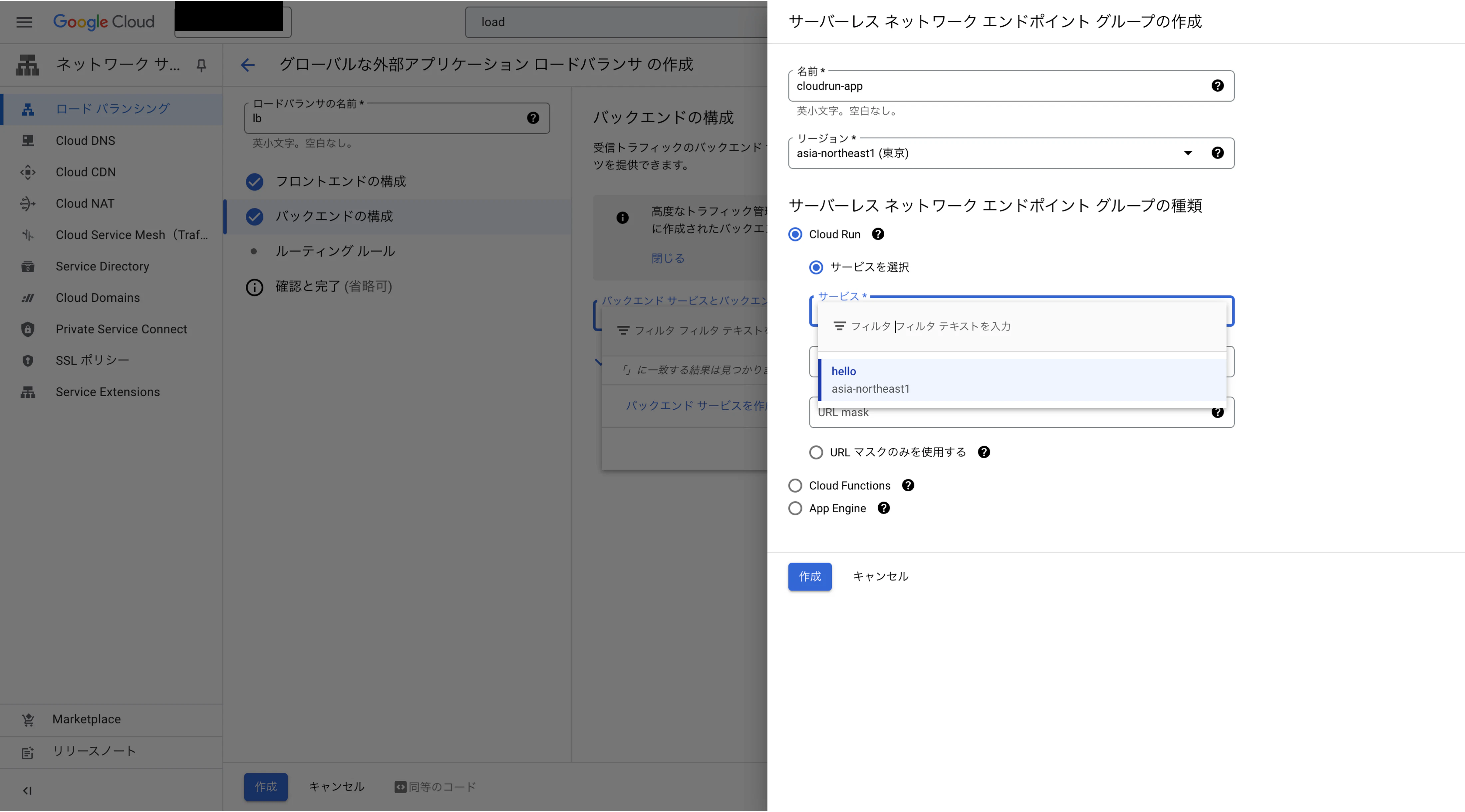The image size is (1465, 812).
Task: Click the バックエンド サービスを作成 link
Action: pyautogui.click(x=697, y=406)
